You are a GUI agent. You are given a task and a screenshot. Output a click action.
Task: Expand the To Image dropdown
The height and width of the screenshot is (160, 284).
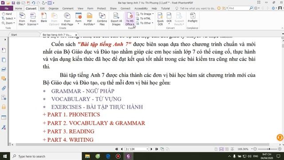[153, 14]
